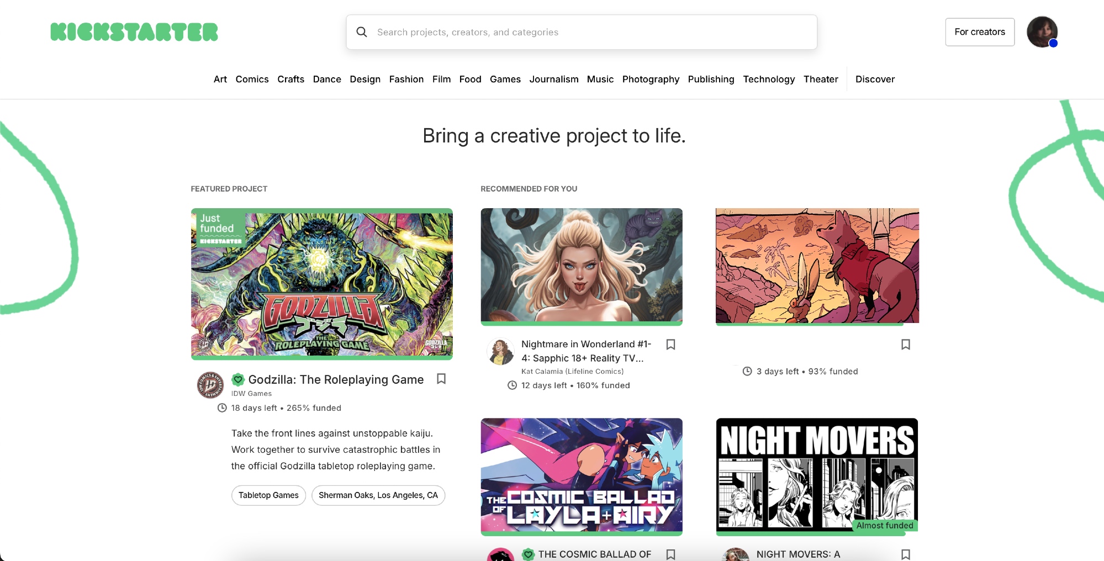Open Godzilla: The Roleplaying Game title link

[x=336, y=379]
